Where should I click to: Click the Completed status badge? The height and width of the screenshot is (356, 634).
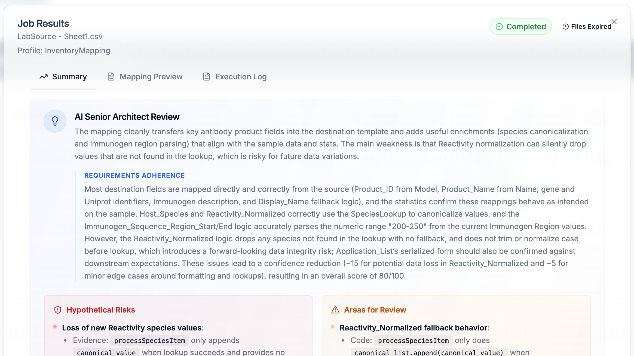click(520, 26)
